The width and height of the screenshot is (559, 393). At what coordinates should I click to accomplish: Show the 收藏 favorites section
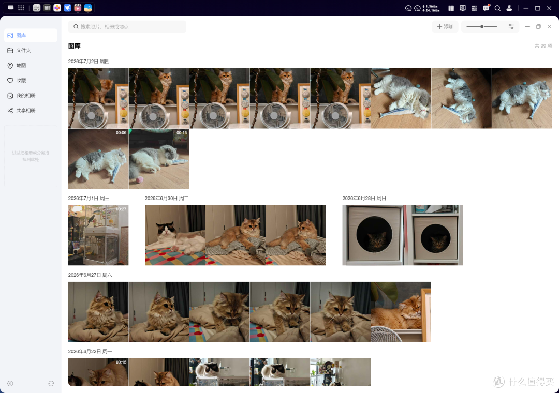(x=31, y=80)
